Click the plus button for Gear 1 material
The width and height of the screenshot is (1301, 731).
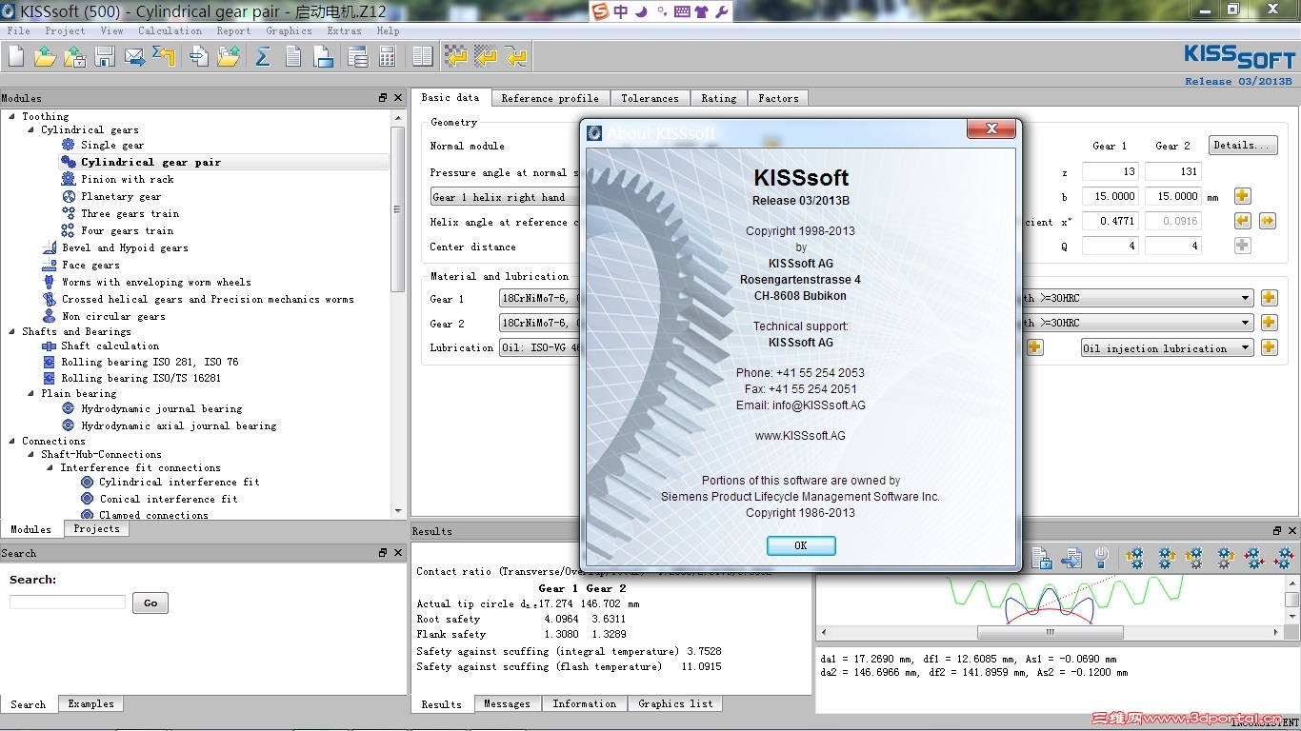tap(1269, 298)
